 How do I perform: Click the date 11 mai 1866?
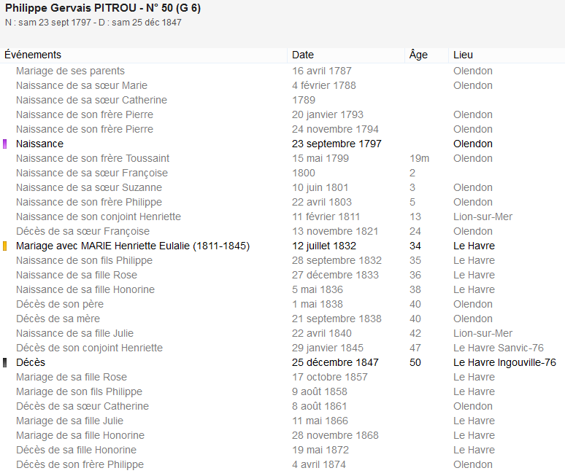point(320,421)
